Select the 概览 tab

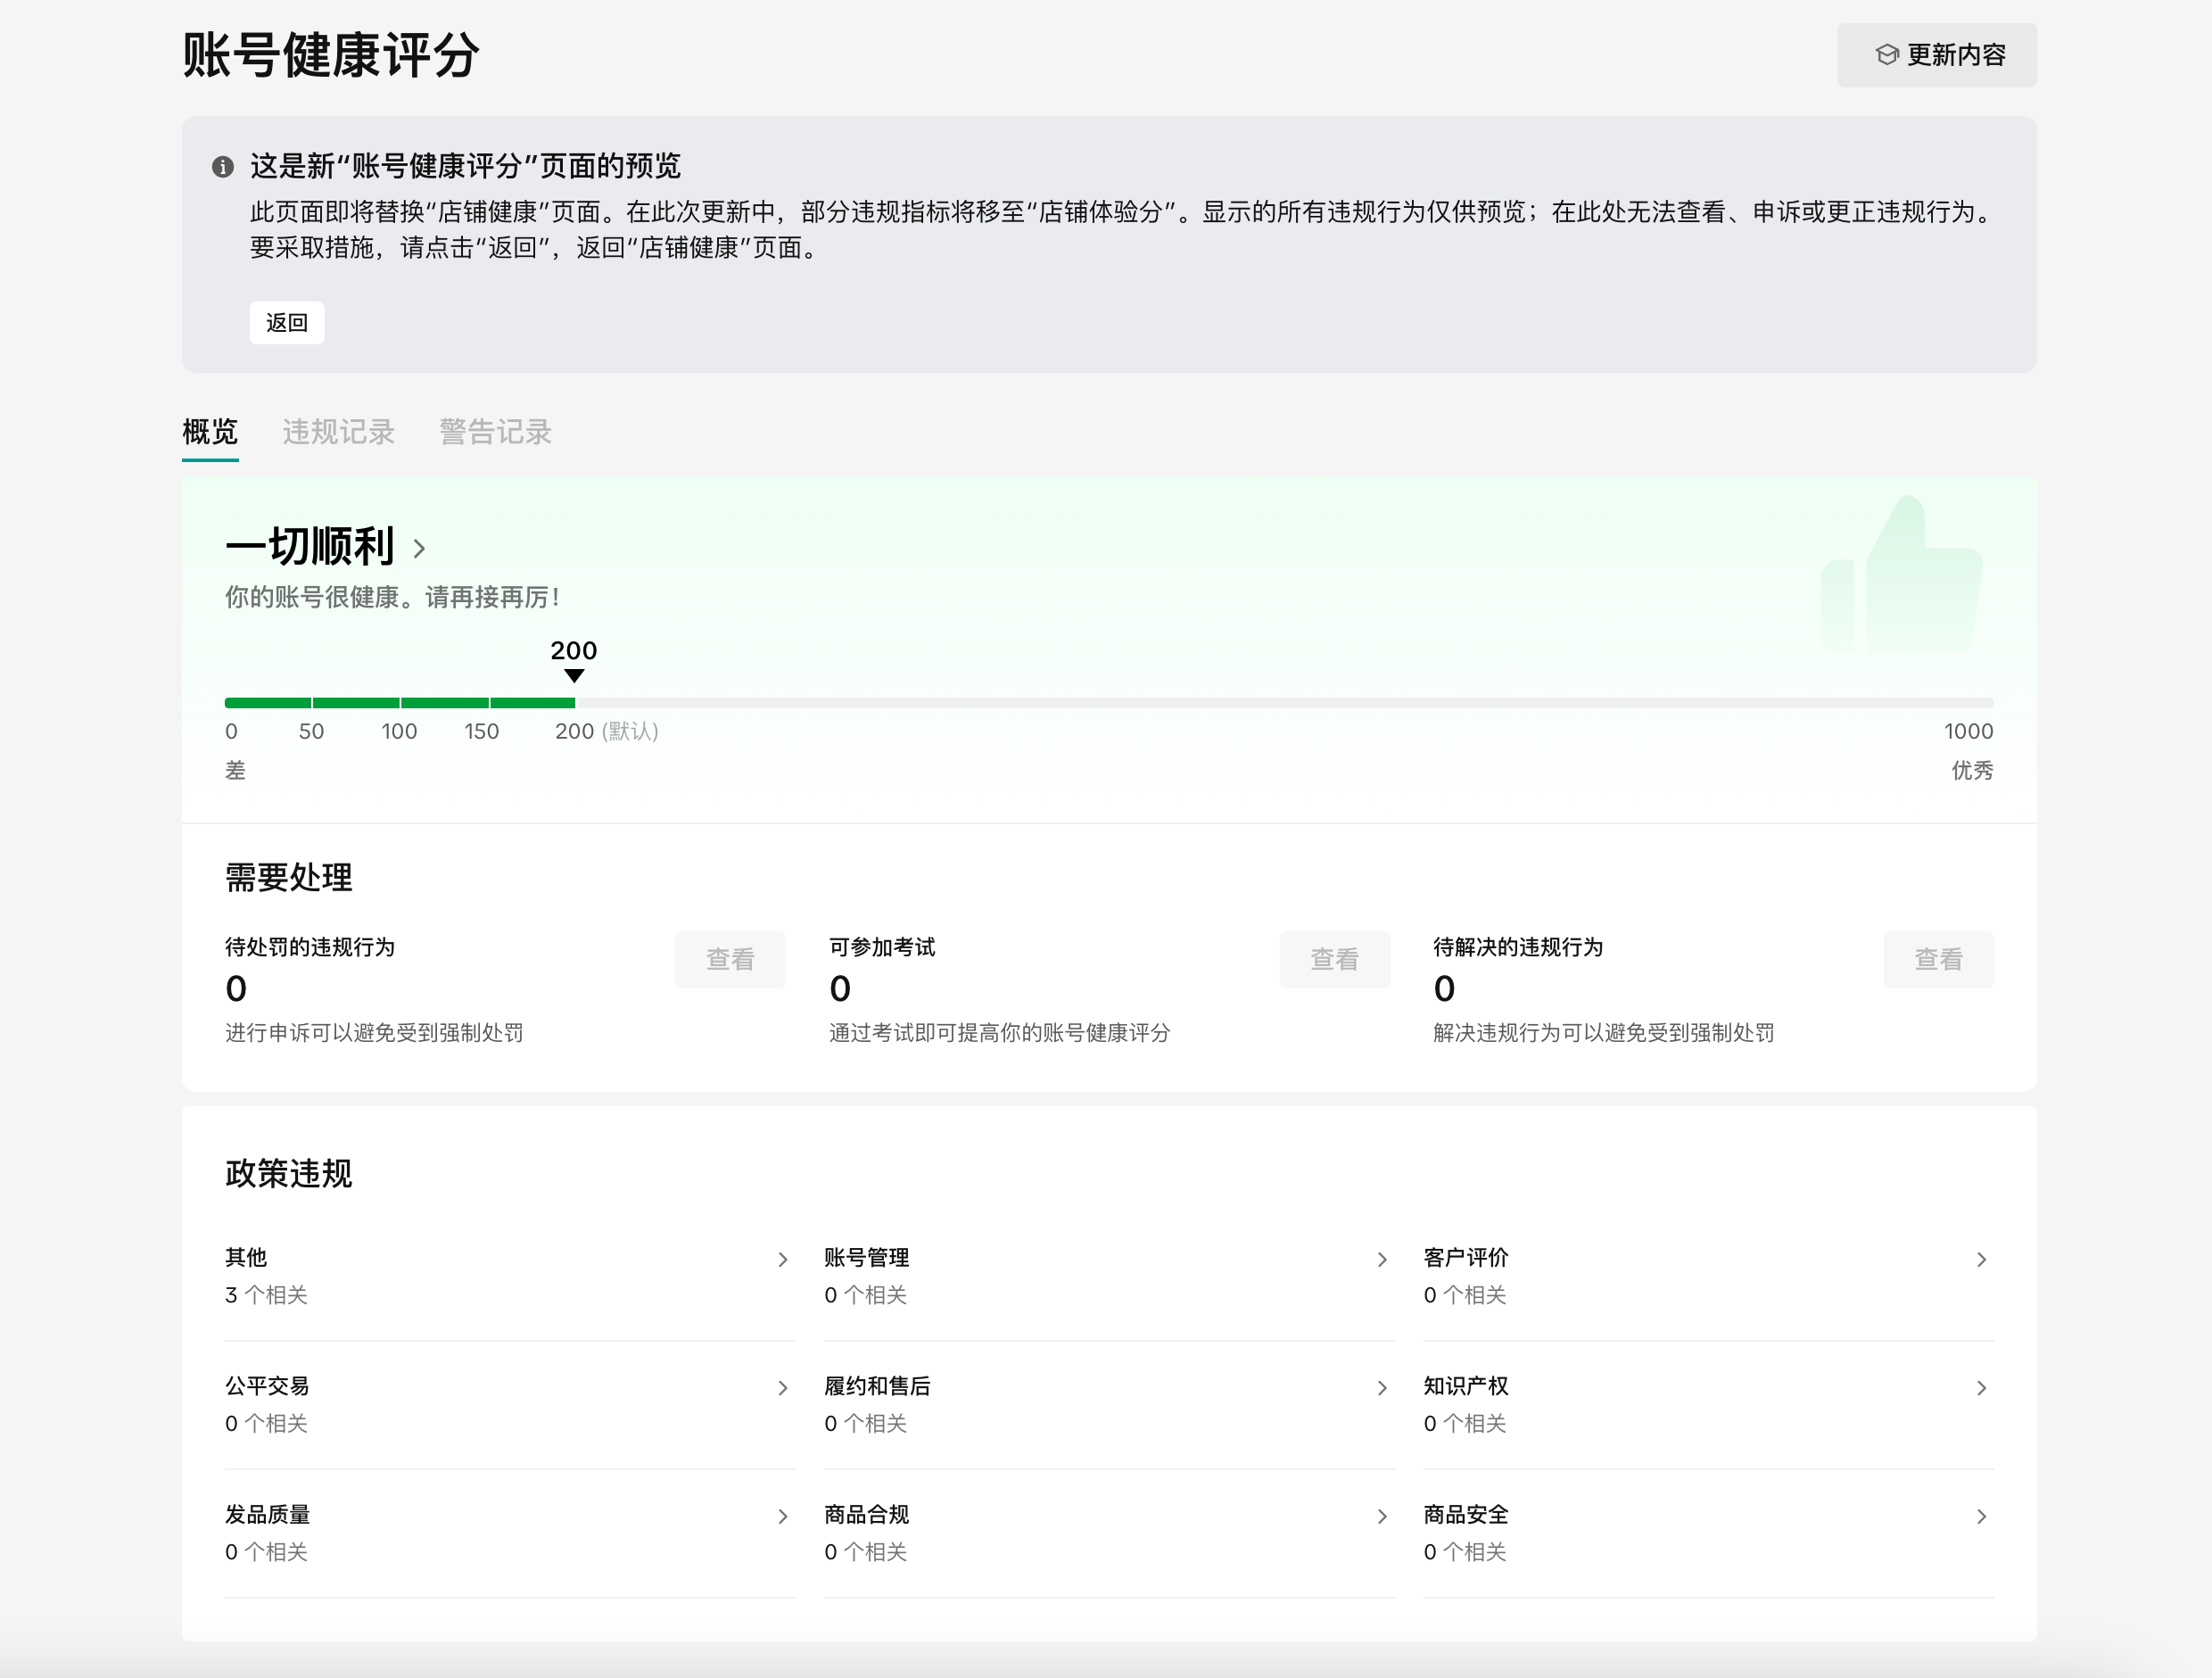[209, 432]
